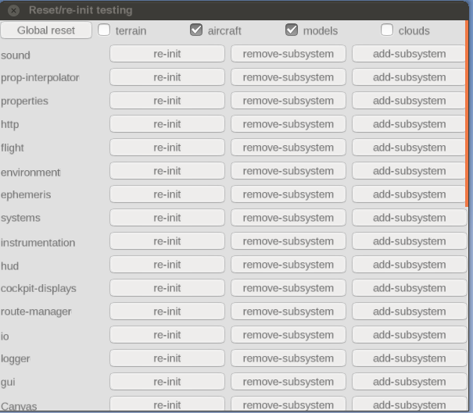The image size is (473, 413).
Task: Remove the sound subsystem
Action: click(x=288, y=54)
